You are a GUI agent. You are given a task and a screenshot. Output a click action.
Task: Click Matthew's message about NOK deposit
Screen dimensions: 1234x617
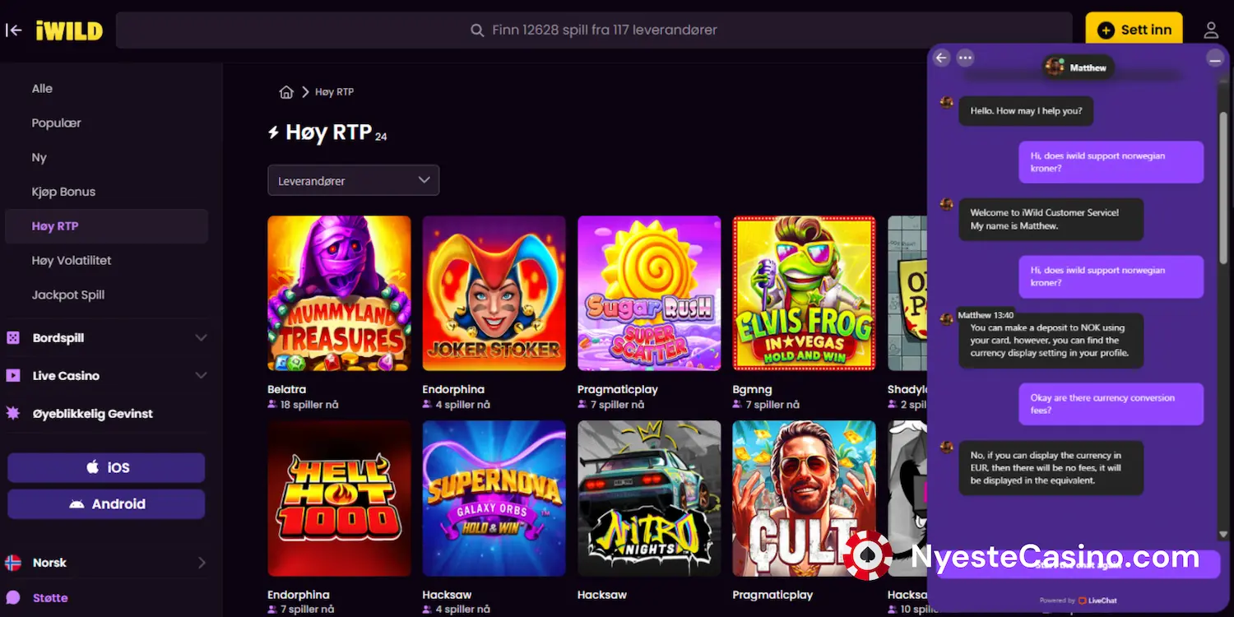click(1051, 340)
